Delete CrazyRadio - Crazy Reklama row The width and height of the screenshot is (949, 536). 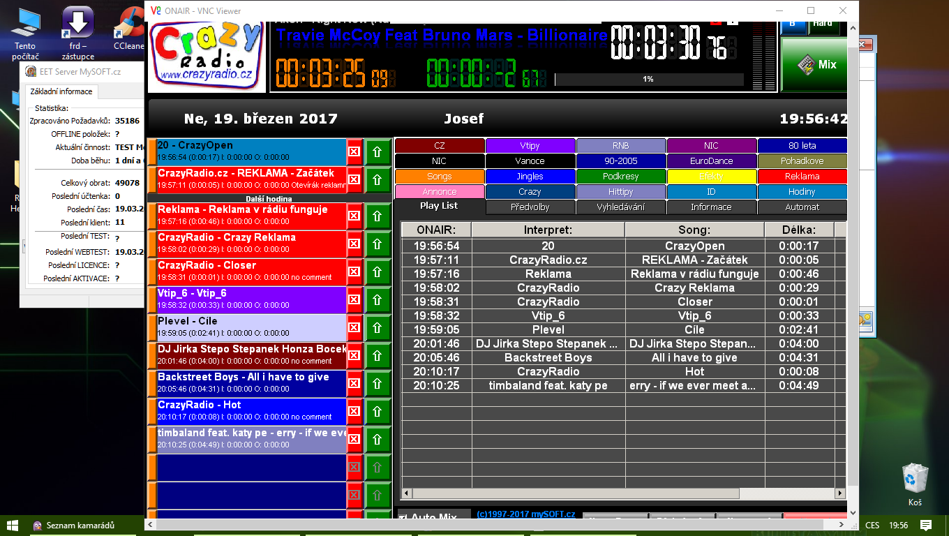pyautogui.click(x=354, y=244)
